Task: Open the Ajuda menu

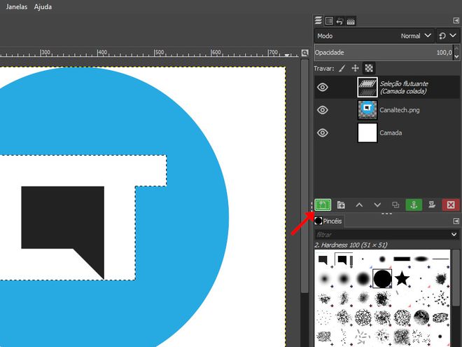Action: (43, 7)
